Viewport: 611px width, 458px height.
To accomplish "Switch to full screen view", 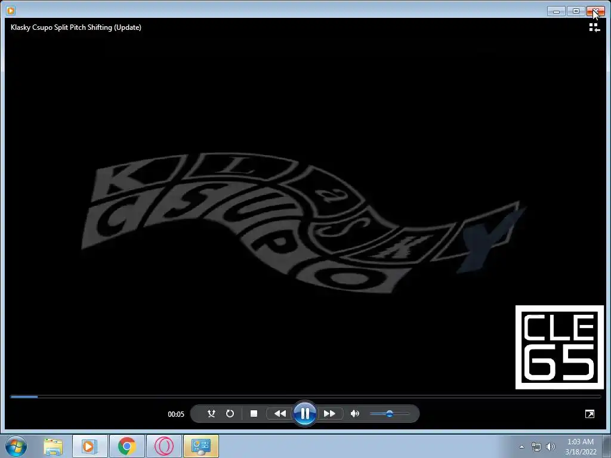I will pos(590,414).
